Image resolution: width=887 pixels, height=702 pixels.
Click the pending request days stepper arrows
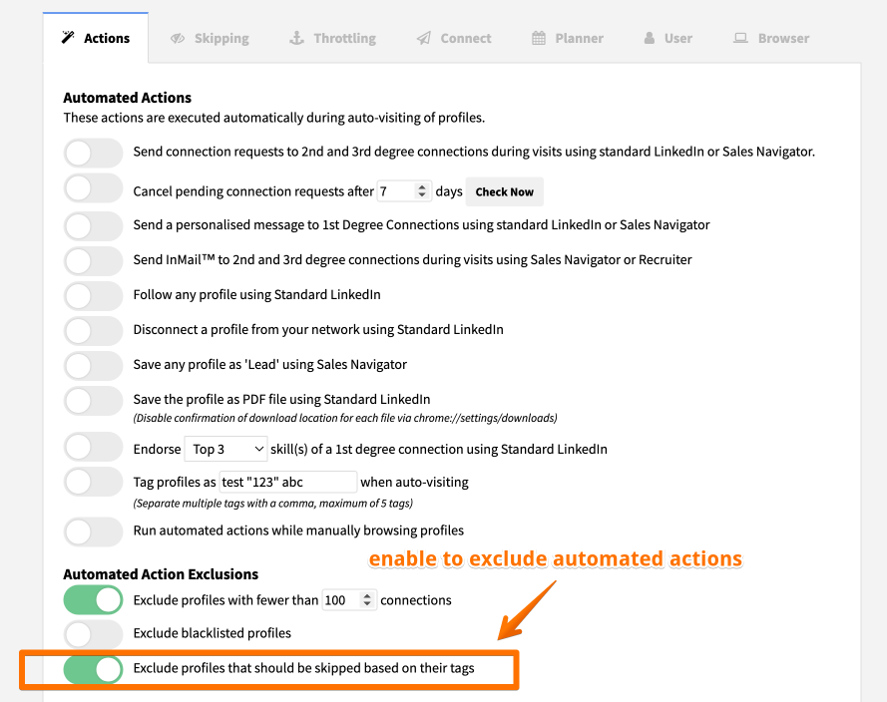[421, 191]
